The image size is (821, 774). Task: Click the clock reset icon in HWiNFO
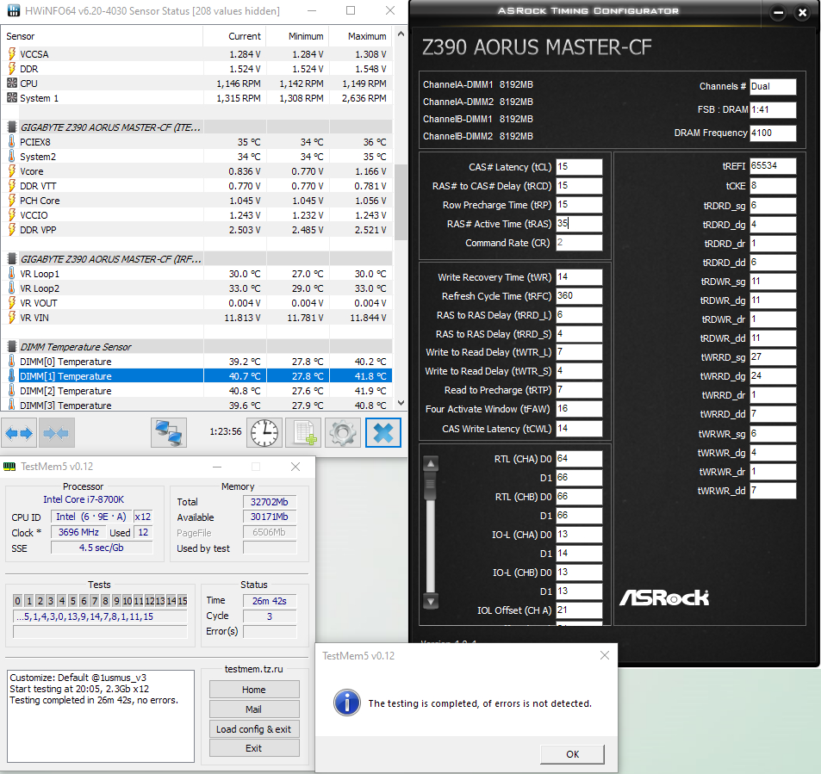264,433
